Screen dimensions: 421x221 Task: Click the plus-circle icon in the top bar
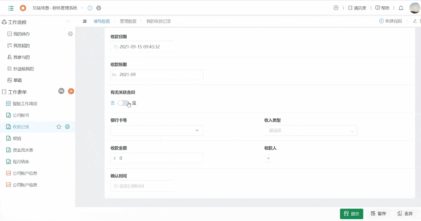click(336, 8)
